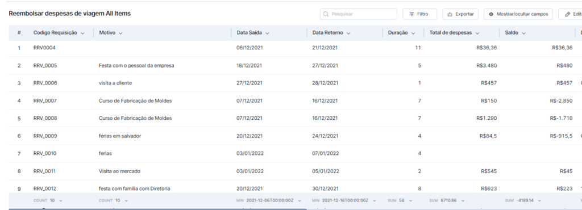582x210 pixels.
Task: Open the MIN aggregate dropdown under Data Retorno
Action: [374, 200]
